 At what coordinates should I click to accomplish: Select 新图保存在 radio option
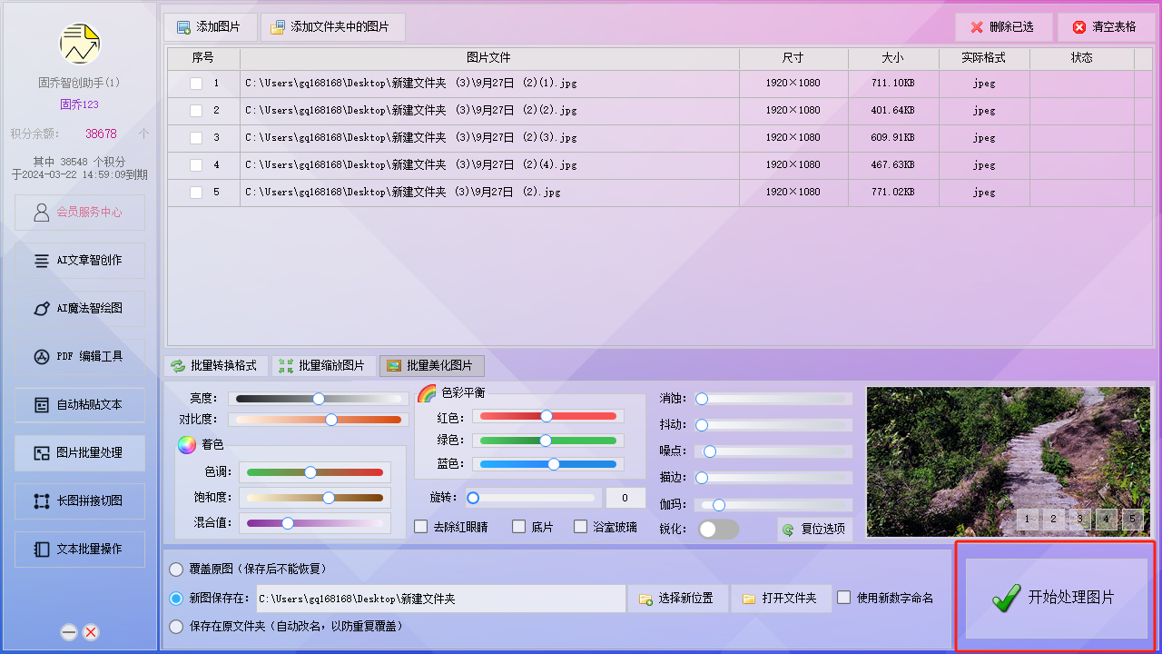[x=176, y=599]
